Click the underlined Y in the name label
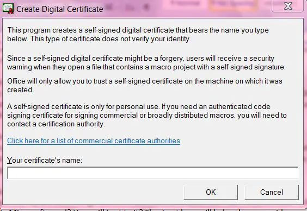 9,160
